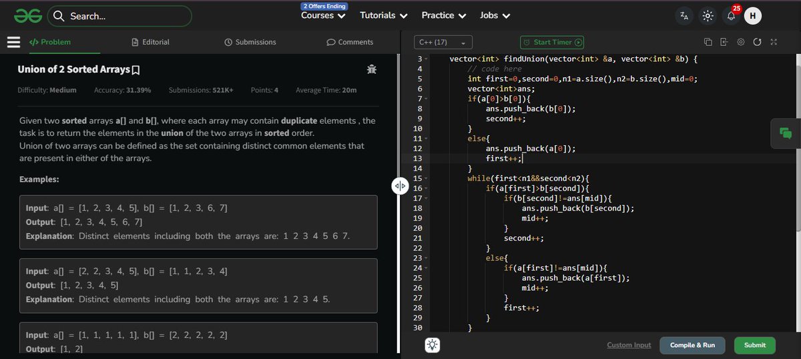Click the Submit button

755,345
